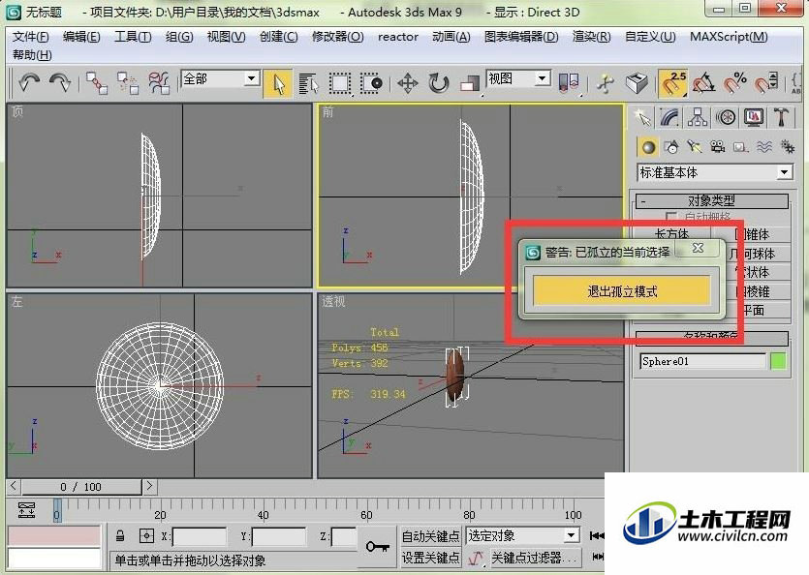
Task: Activate the Select and Manipulate tool
Action: tap(606, 83)
